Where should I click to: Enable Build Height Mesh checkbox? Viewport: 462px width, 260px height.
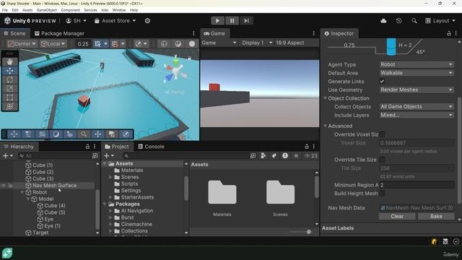click(382, 194)
